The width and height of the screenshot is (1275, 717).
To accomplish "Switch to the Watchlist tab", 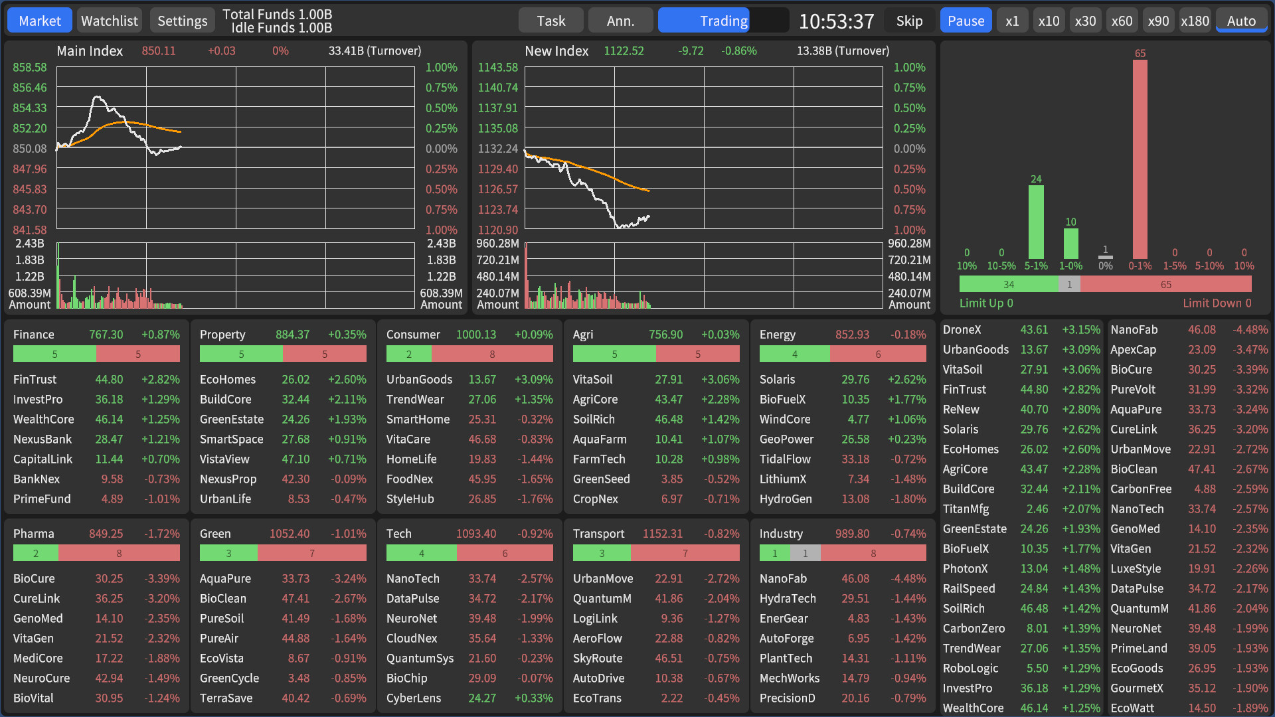I will (109, 20).
